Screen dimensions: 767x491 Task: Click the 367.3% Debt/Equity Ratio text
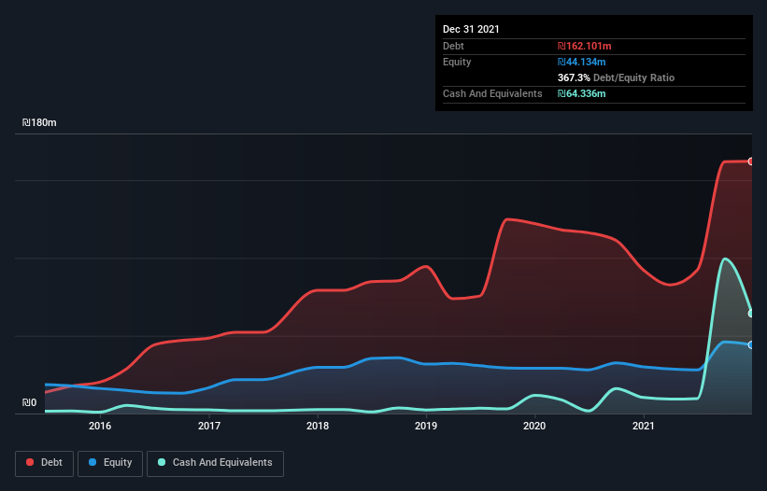(x=616, y=77)
